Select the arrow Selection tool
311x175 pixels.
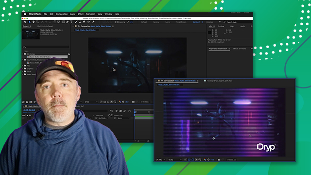click(30, 22)
